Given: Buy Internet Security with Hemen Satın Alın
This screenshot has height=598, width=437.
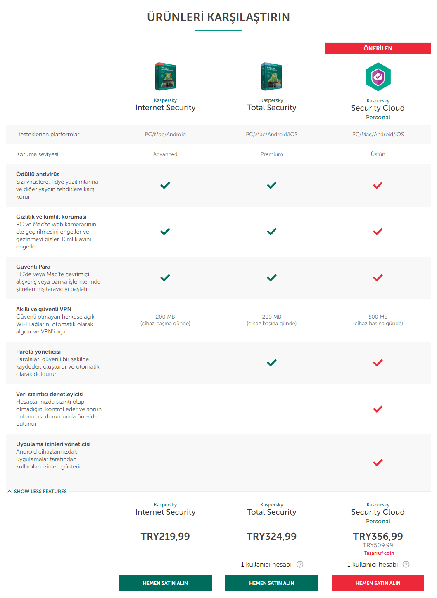Looking at the screenshot, I should pyautogui.click(x=165, y=583).
